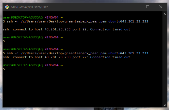Image resolution: width=169 pixels, height=110 pixels.
Task: Click the last prompt line with cursor
Action: click(5, 69)
